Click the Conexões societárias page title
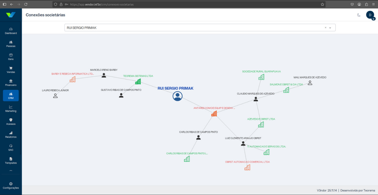 [45, 15]
